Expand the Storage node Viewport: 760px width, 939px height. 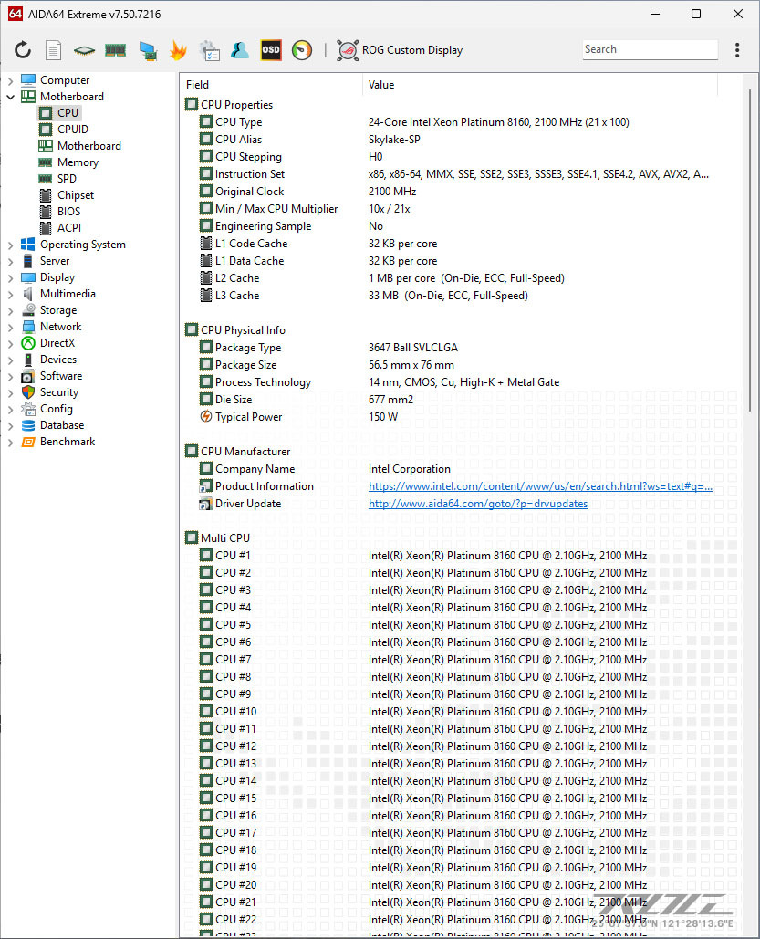point(10,311)
